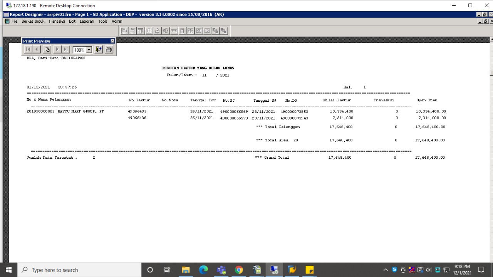Jump to the last page of the preview
The width and height of the screenshot is (493, 277).
pos(66,49)
